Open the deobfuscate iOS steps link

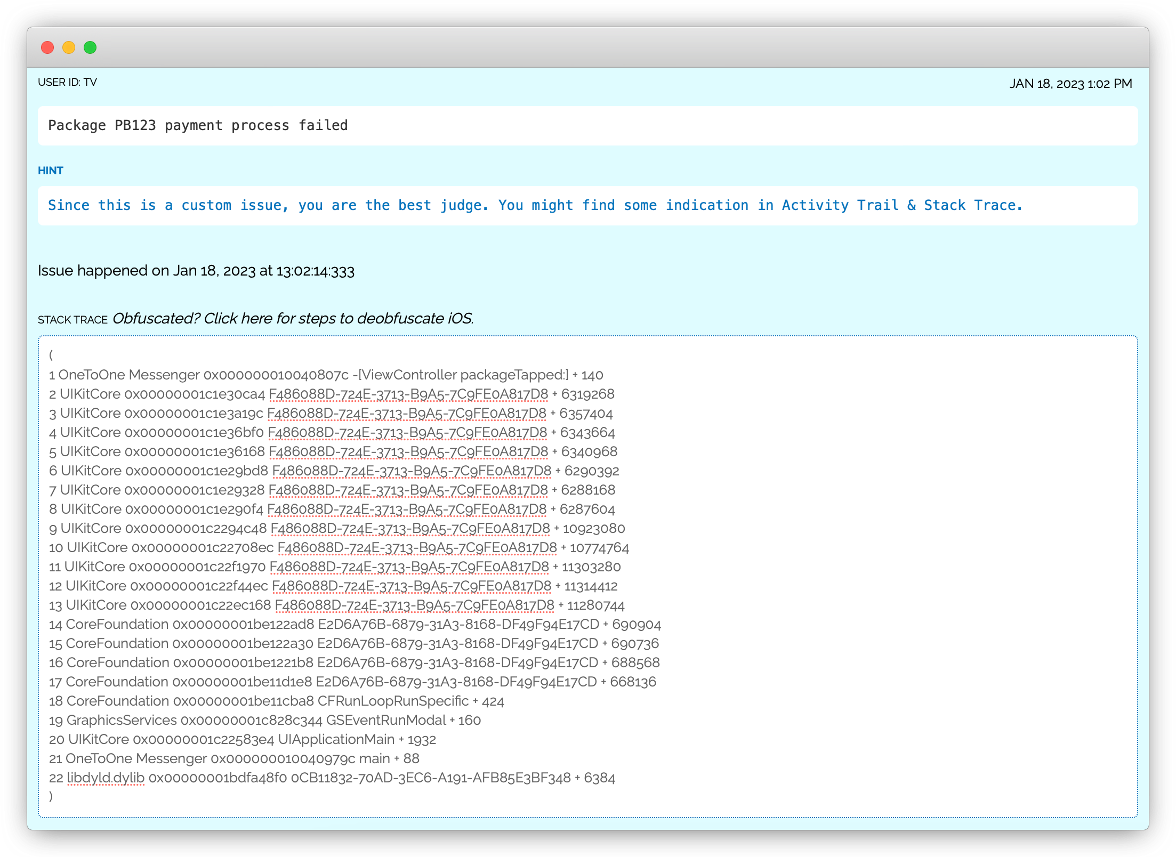tap(293, 319)
